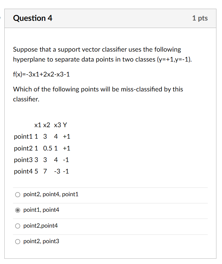
Task: Click the question prompt paragraph about miss-classified points
Action: [98, 94]
